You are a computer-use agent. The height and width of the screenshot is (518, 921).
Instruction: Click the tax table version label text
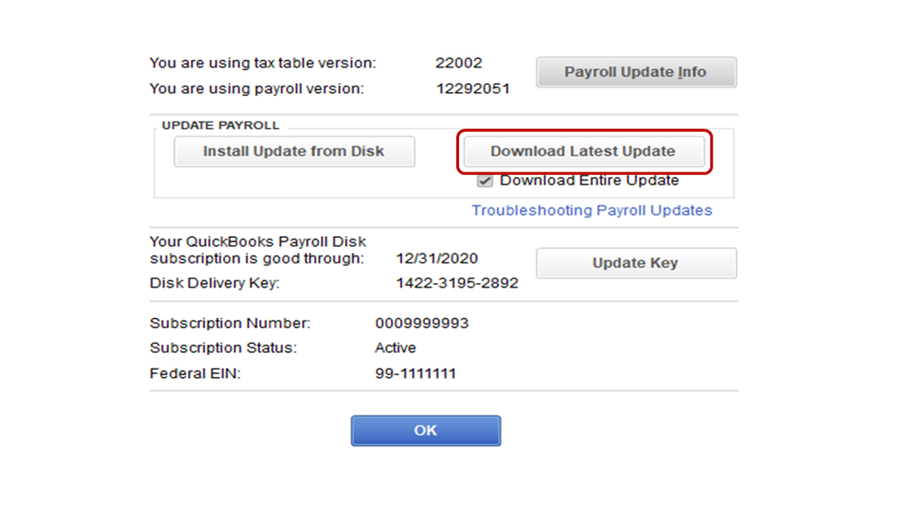(263, 64)
